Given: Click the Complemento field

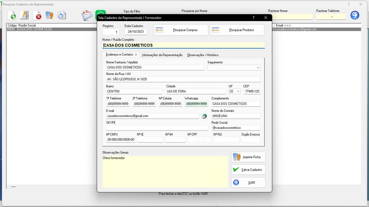Looking at the screenshot, I should [x=236, y=104].
